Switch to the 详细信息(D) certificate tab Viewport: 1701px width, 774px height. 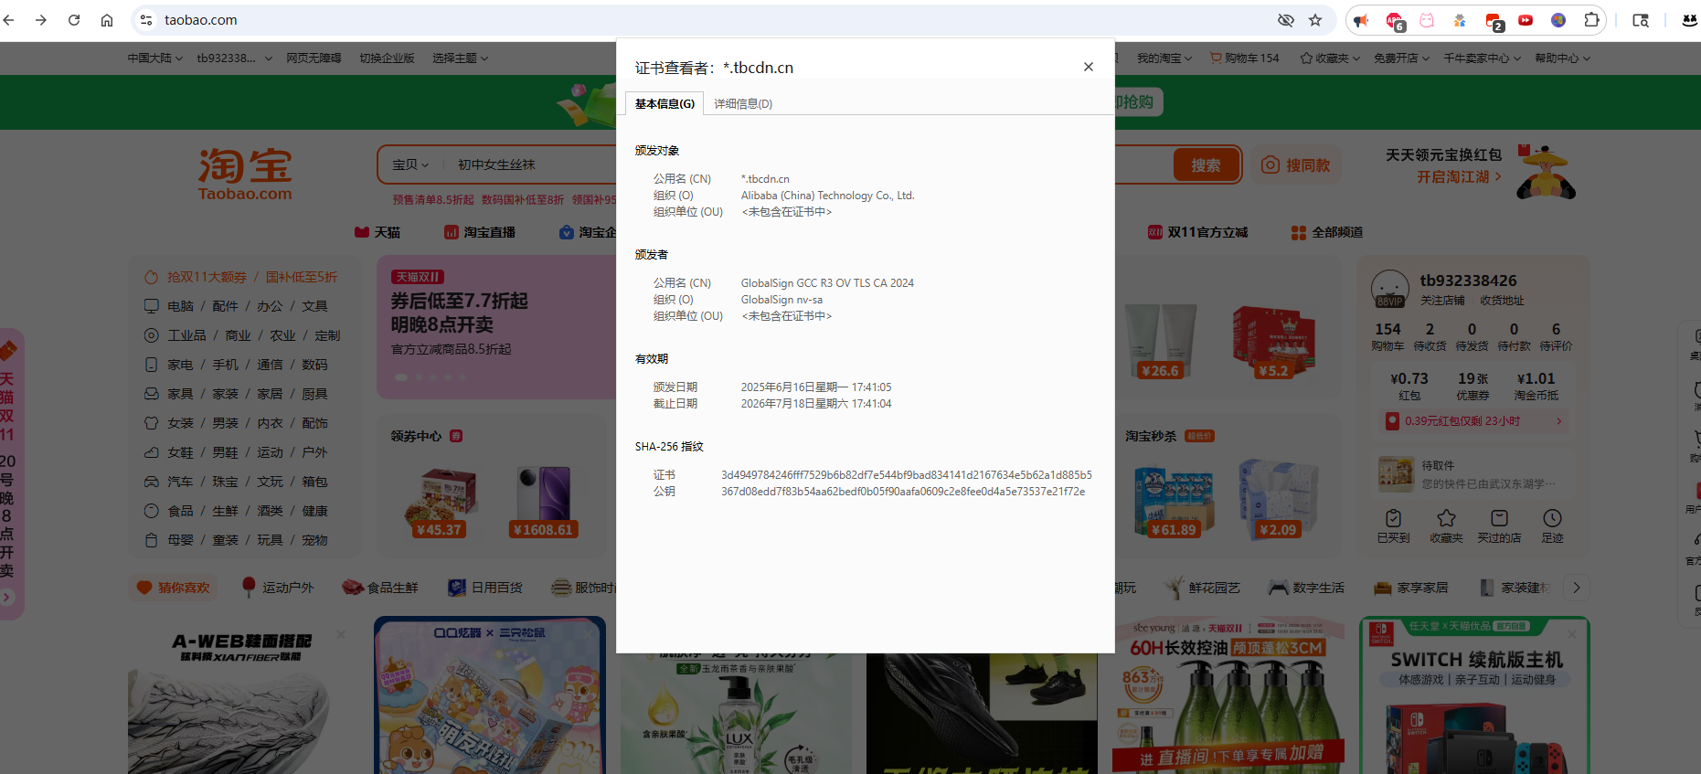point(742,104)
